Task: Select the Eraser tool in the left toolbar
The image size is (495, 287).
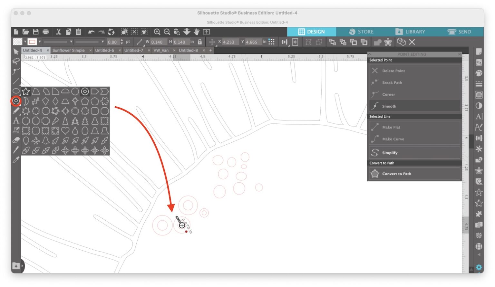Action: click(16, 141)
